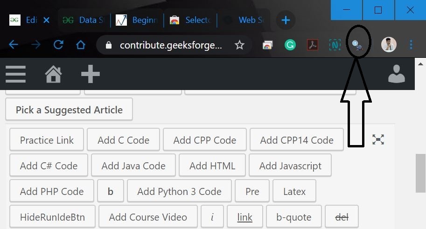The width and height of the screenshot is (426, 229).
Task: Click the page vertical scrollbar thumb
Action: point(420,173)
